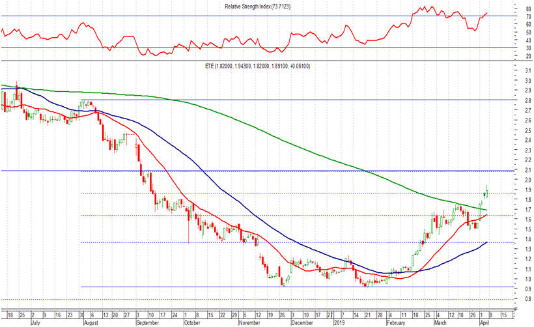534x327 pixels.
Task: Select the July month label
Action: (x=35, y=322)
